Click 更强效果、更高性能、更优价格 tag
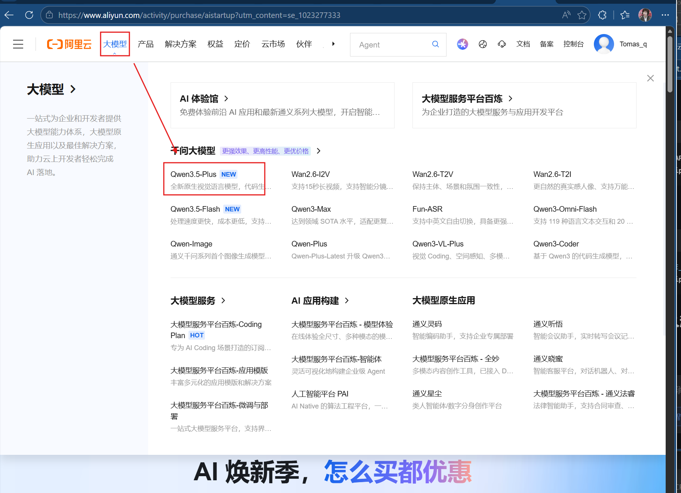 pos(266,151)
